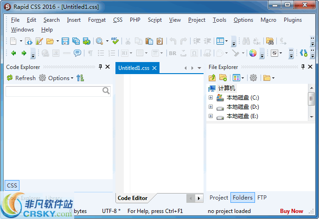This screenshot has width=319, height=219.
Task: Pin the Code Explorer panel
Action: pyautogui.click(x=100, y=67)
